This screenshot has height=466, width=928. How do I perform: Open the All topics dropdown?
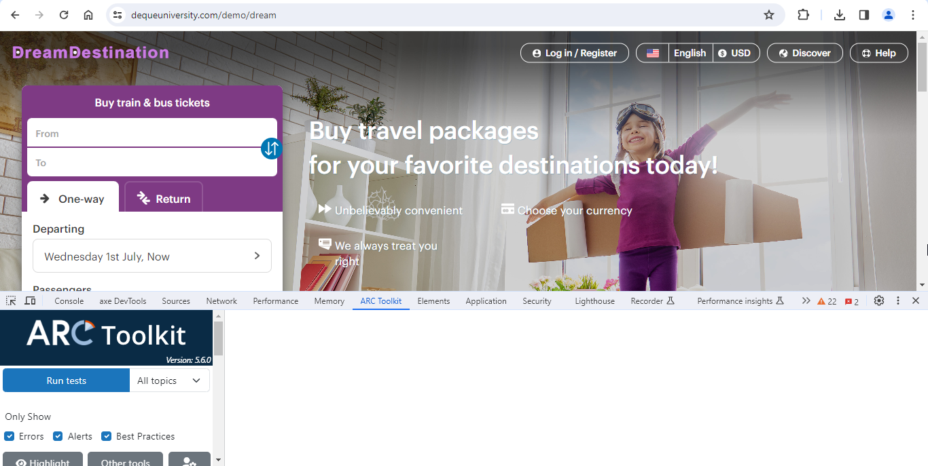(169, 381)
